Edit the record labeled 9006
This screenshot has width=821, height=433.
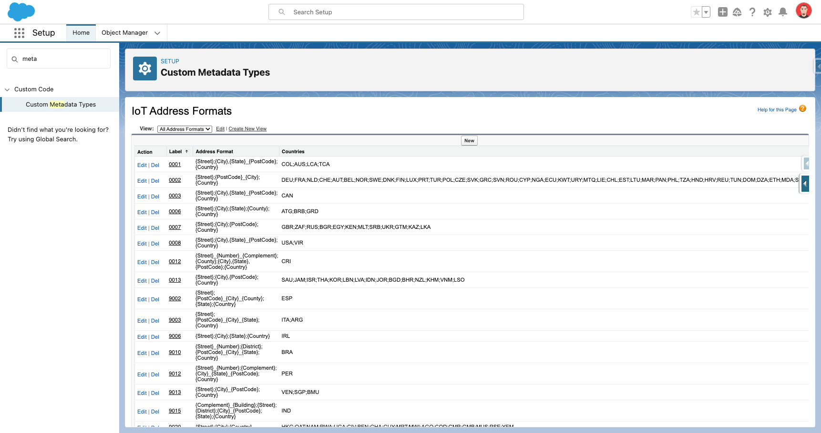pyautogui.click(x=142, y=337)
